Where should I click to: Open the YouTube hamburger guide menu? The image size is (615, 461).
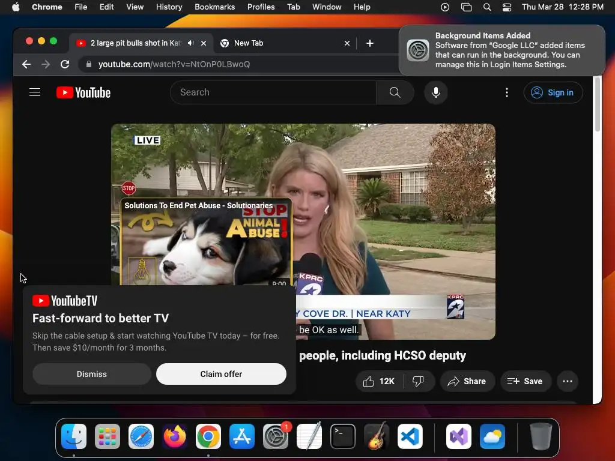(x=35, y=92)
